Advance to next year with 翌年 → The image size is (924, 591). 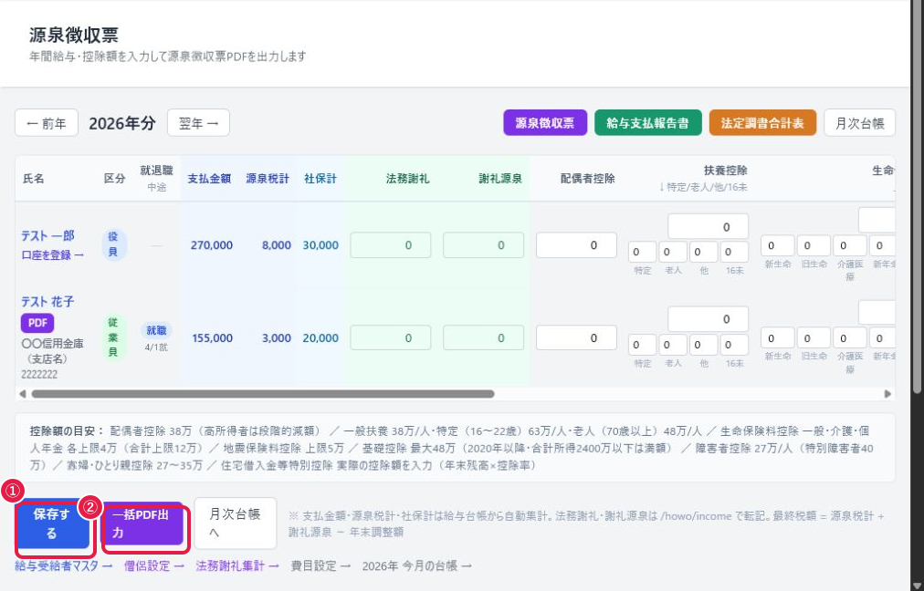199,123
